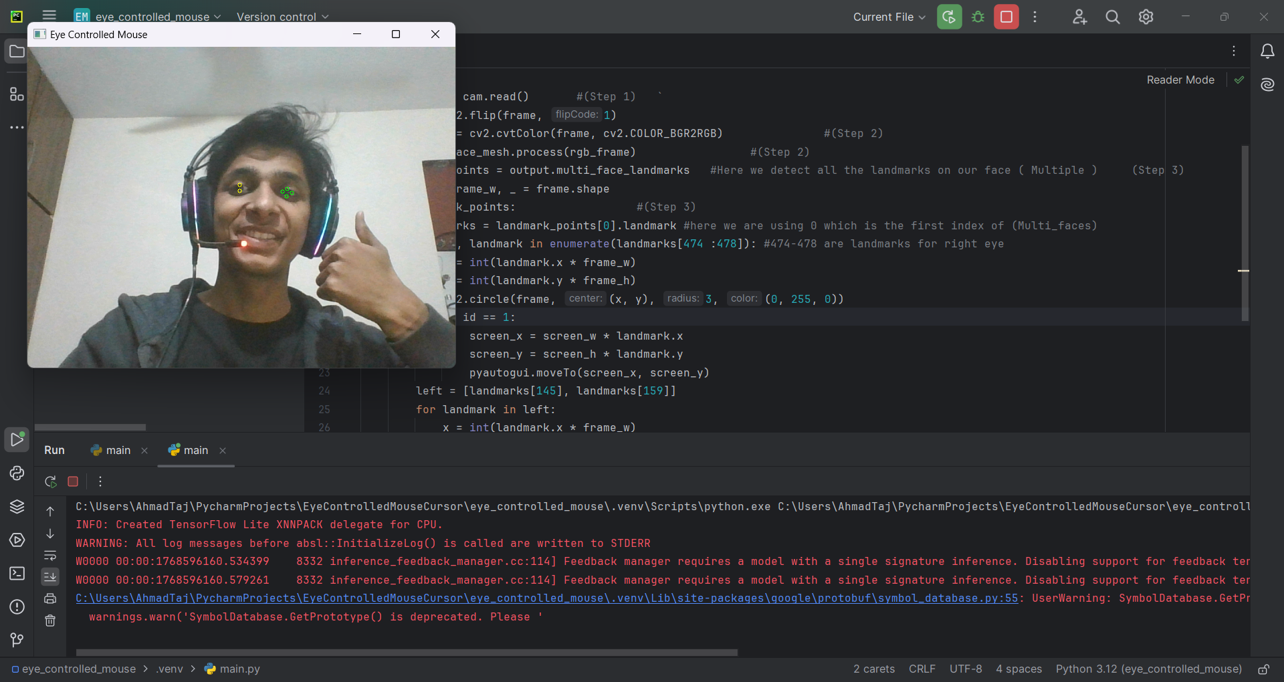Toggle soft-wrap in the run console

point(50,556)
